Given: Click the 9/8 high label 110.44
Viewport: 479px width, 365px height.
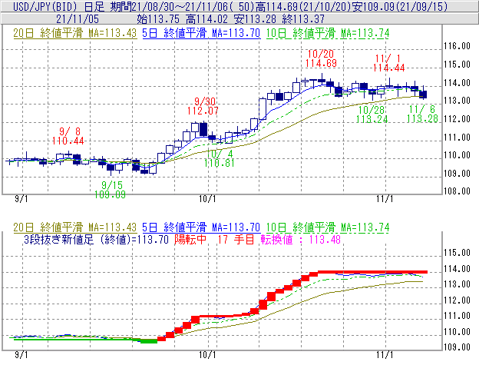Looking at the screenshot, I should tap(68, 141).
